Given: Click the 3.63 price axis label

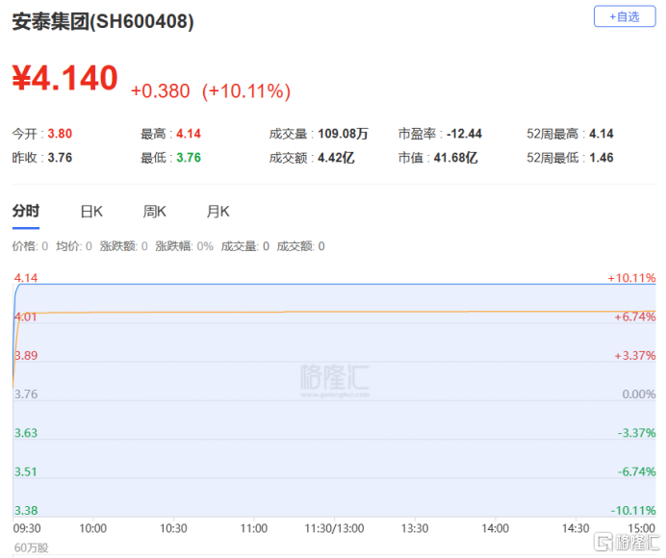Looking at the screenshot, I should tap(26, 433).
